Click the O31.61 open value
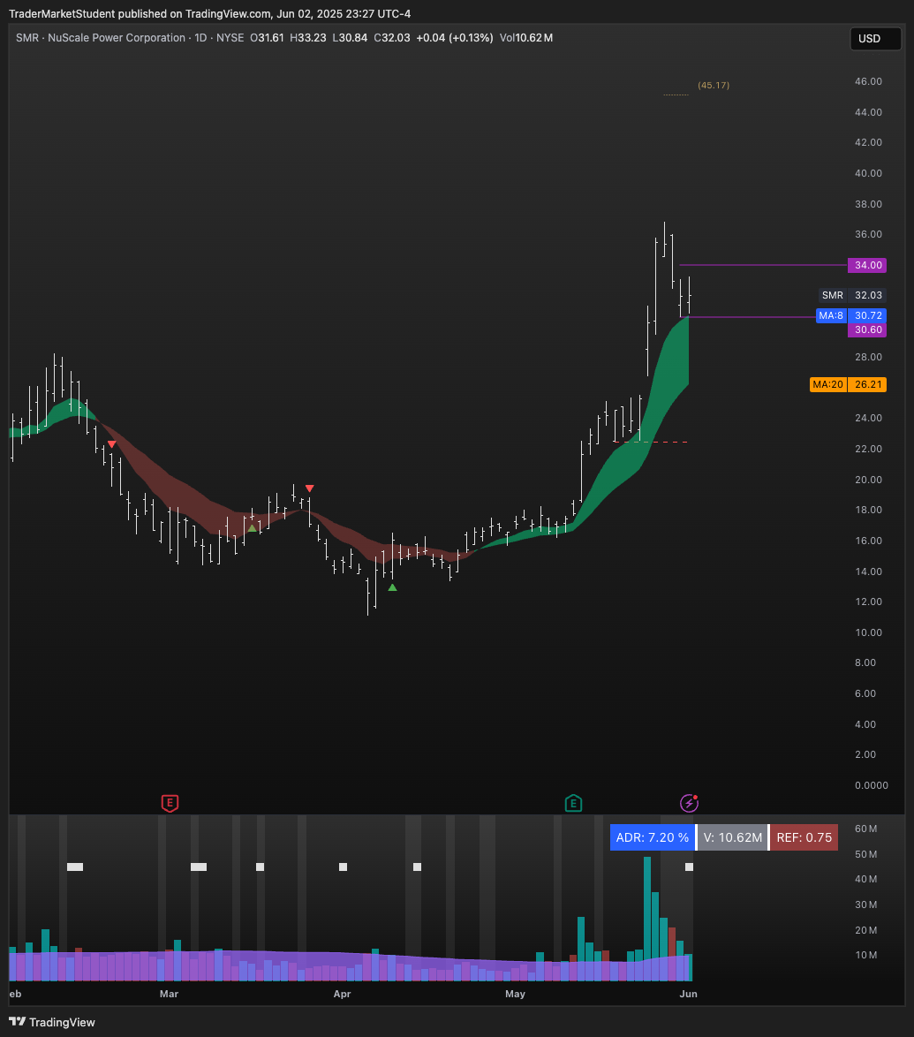 268,38
